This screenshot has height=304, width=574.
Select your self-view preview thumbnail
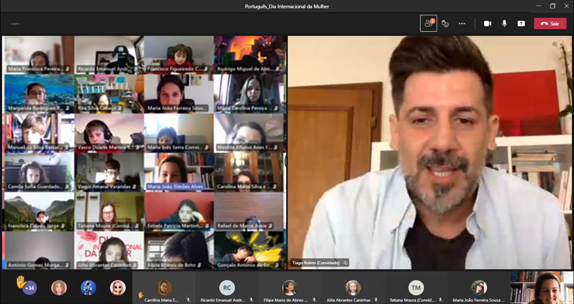click(542, 287)
